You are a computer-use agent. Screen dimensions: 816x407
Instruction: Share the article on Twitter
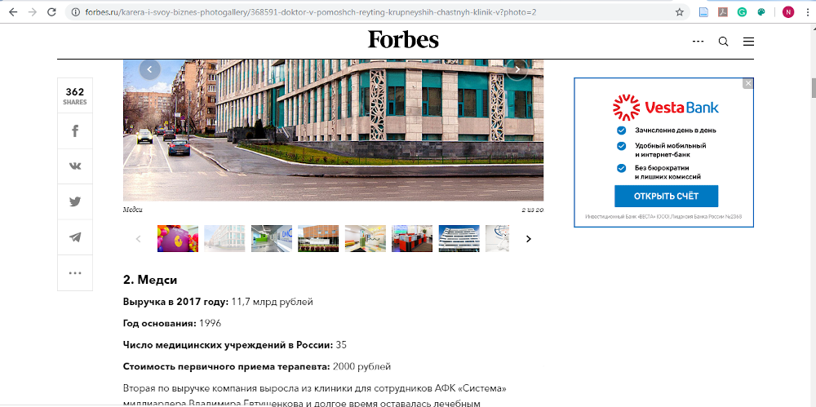75,201
